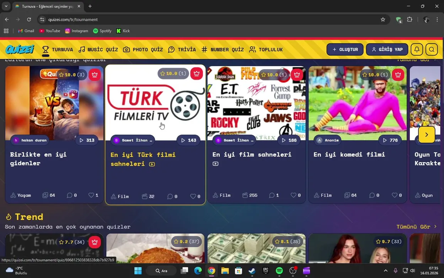The image size is (444, 278).
Task: Click the comment icon on En iyi komedi filmi card
Action: click(372, 195)
